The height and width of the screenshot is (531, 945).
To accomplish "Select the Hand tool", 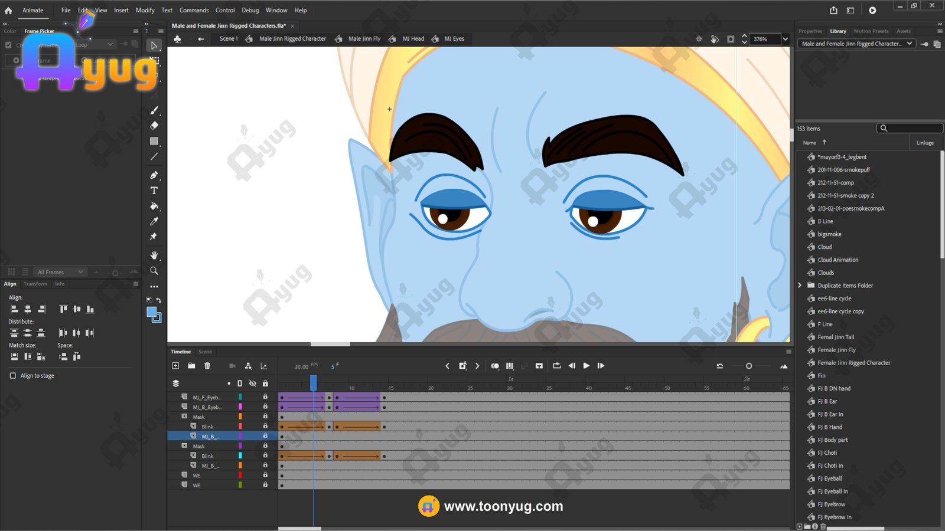I will (154, 255).
